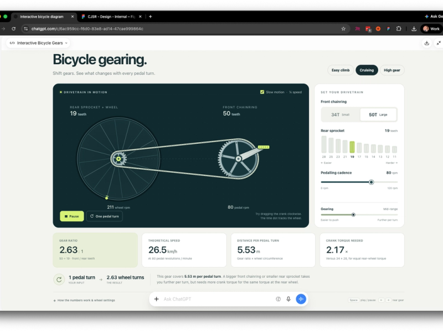Collapse the fullscreen artifact view

pyautogui.click(x=439, y=43)
